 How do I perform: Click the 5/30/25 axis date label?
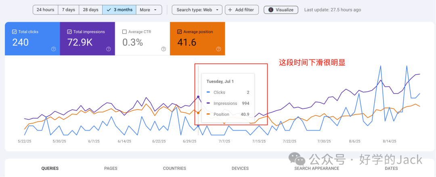[x=59, y=141]
